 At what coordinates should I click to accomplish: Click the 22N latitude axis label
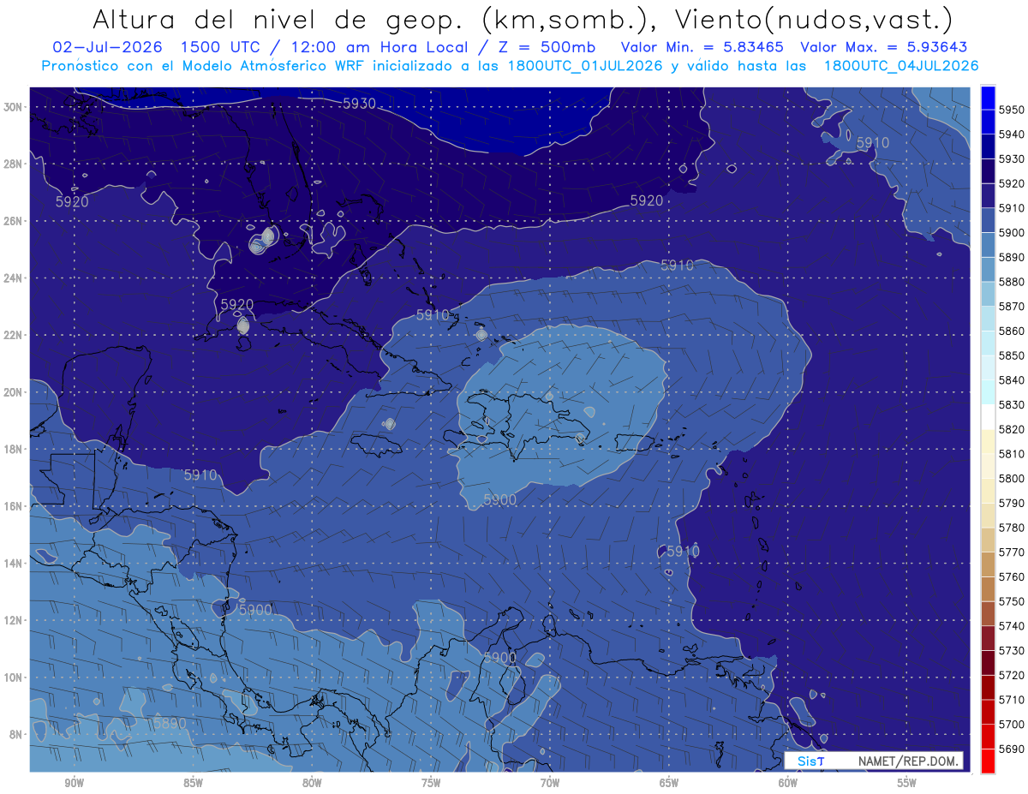coord(13,335)
